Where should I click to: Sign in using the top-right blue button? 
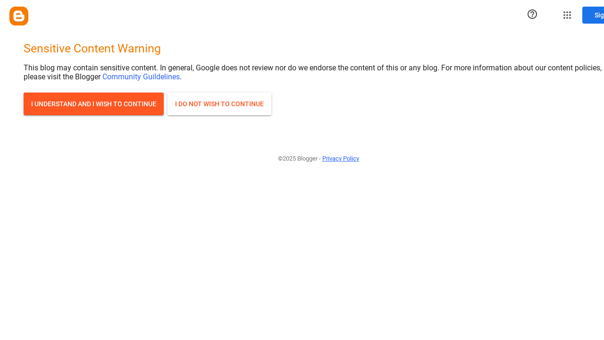[595, 15]
